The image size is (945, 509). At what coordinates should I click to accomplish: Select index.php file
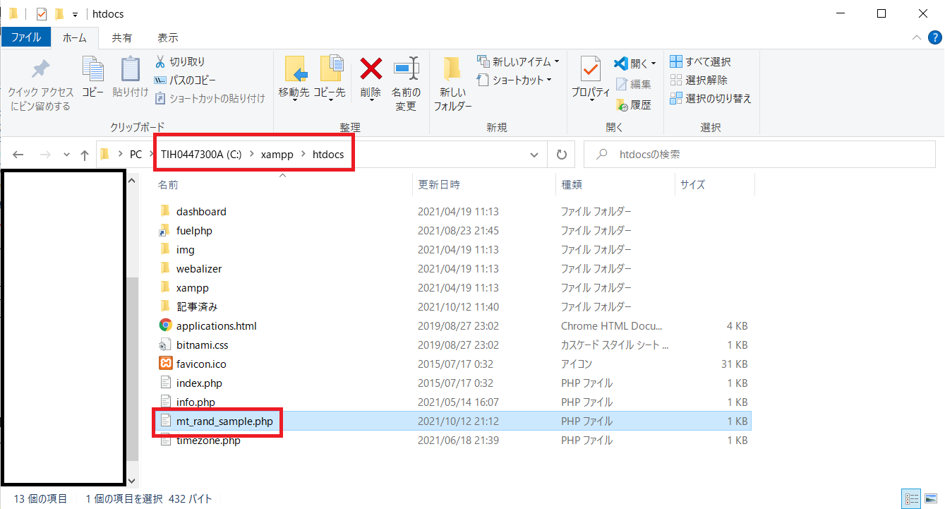(x=199, y=383)
